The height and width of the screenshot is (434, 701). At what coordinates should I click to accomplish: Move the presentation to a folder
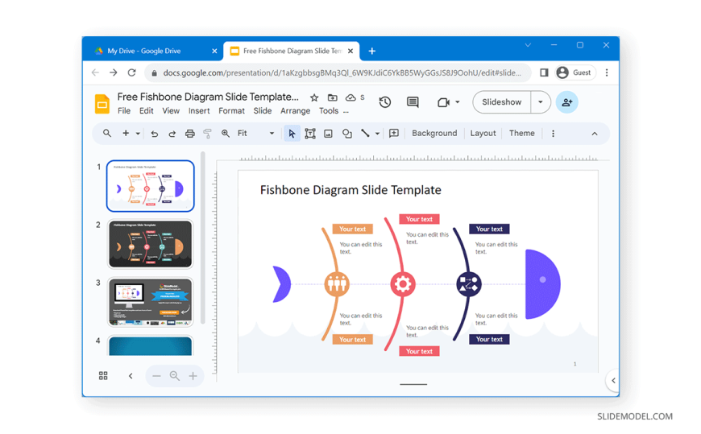pos(332,97)
